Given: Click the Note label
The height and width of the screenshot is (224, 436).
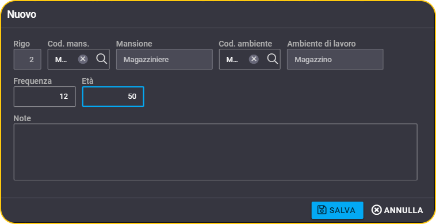Looking at the screenshot, I should tap(22, 118).
